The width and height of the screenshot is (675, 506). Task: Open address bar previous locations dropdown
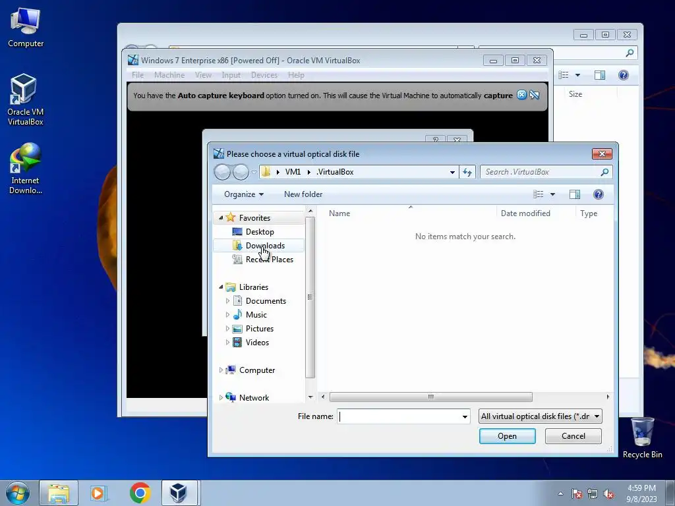(452, 172)
